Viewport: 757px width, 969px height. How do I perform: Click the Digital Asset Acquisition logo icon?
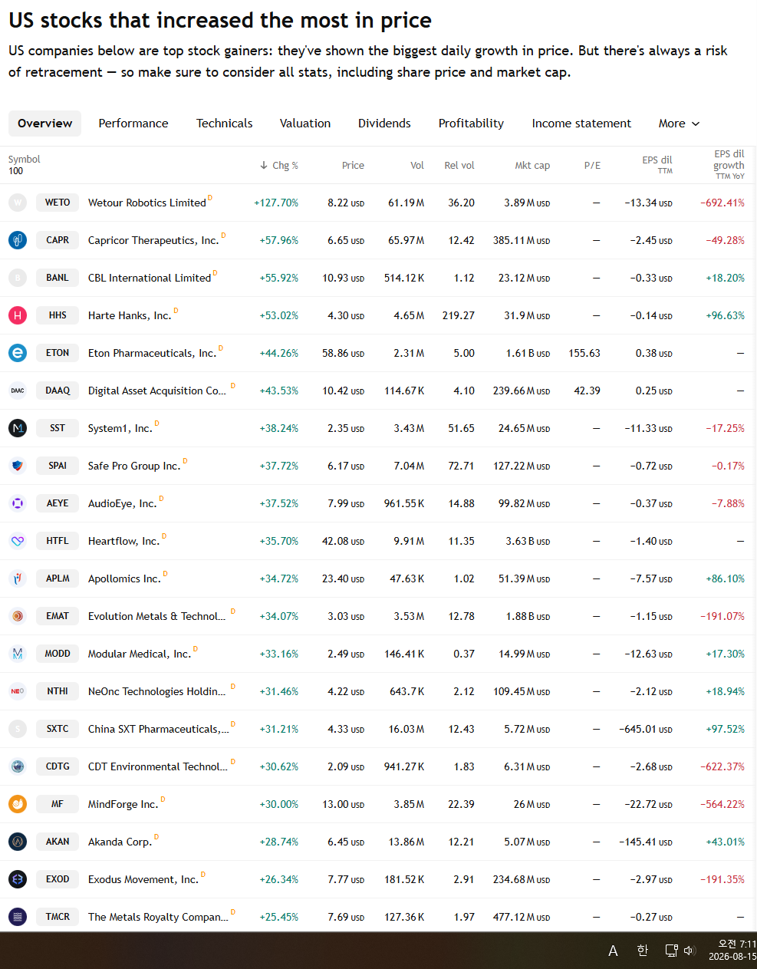(x=18, y=391)
